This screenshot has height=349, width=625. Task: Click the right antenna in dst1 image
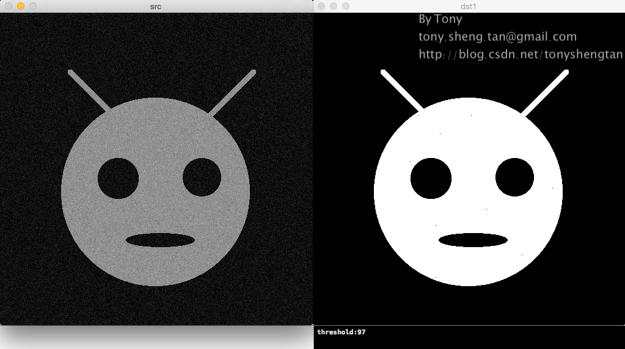tap(545, 93)
